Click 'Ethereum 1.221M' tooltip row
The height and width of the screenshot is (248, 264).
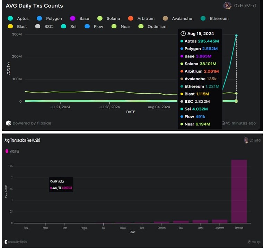200,86
